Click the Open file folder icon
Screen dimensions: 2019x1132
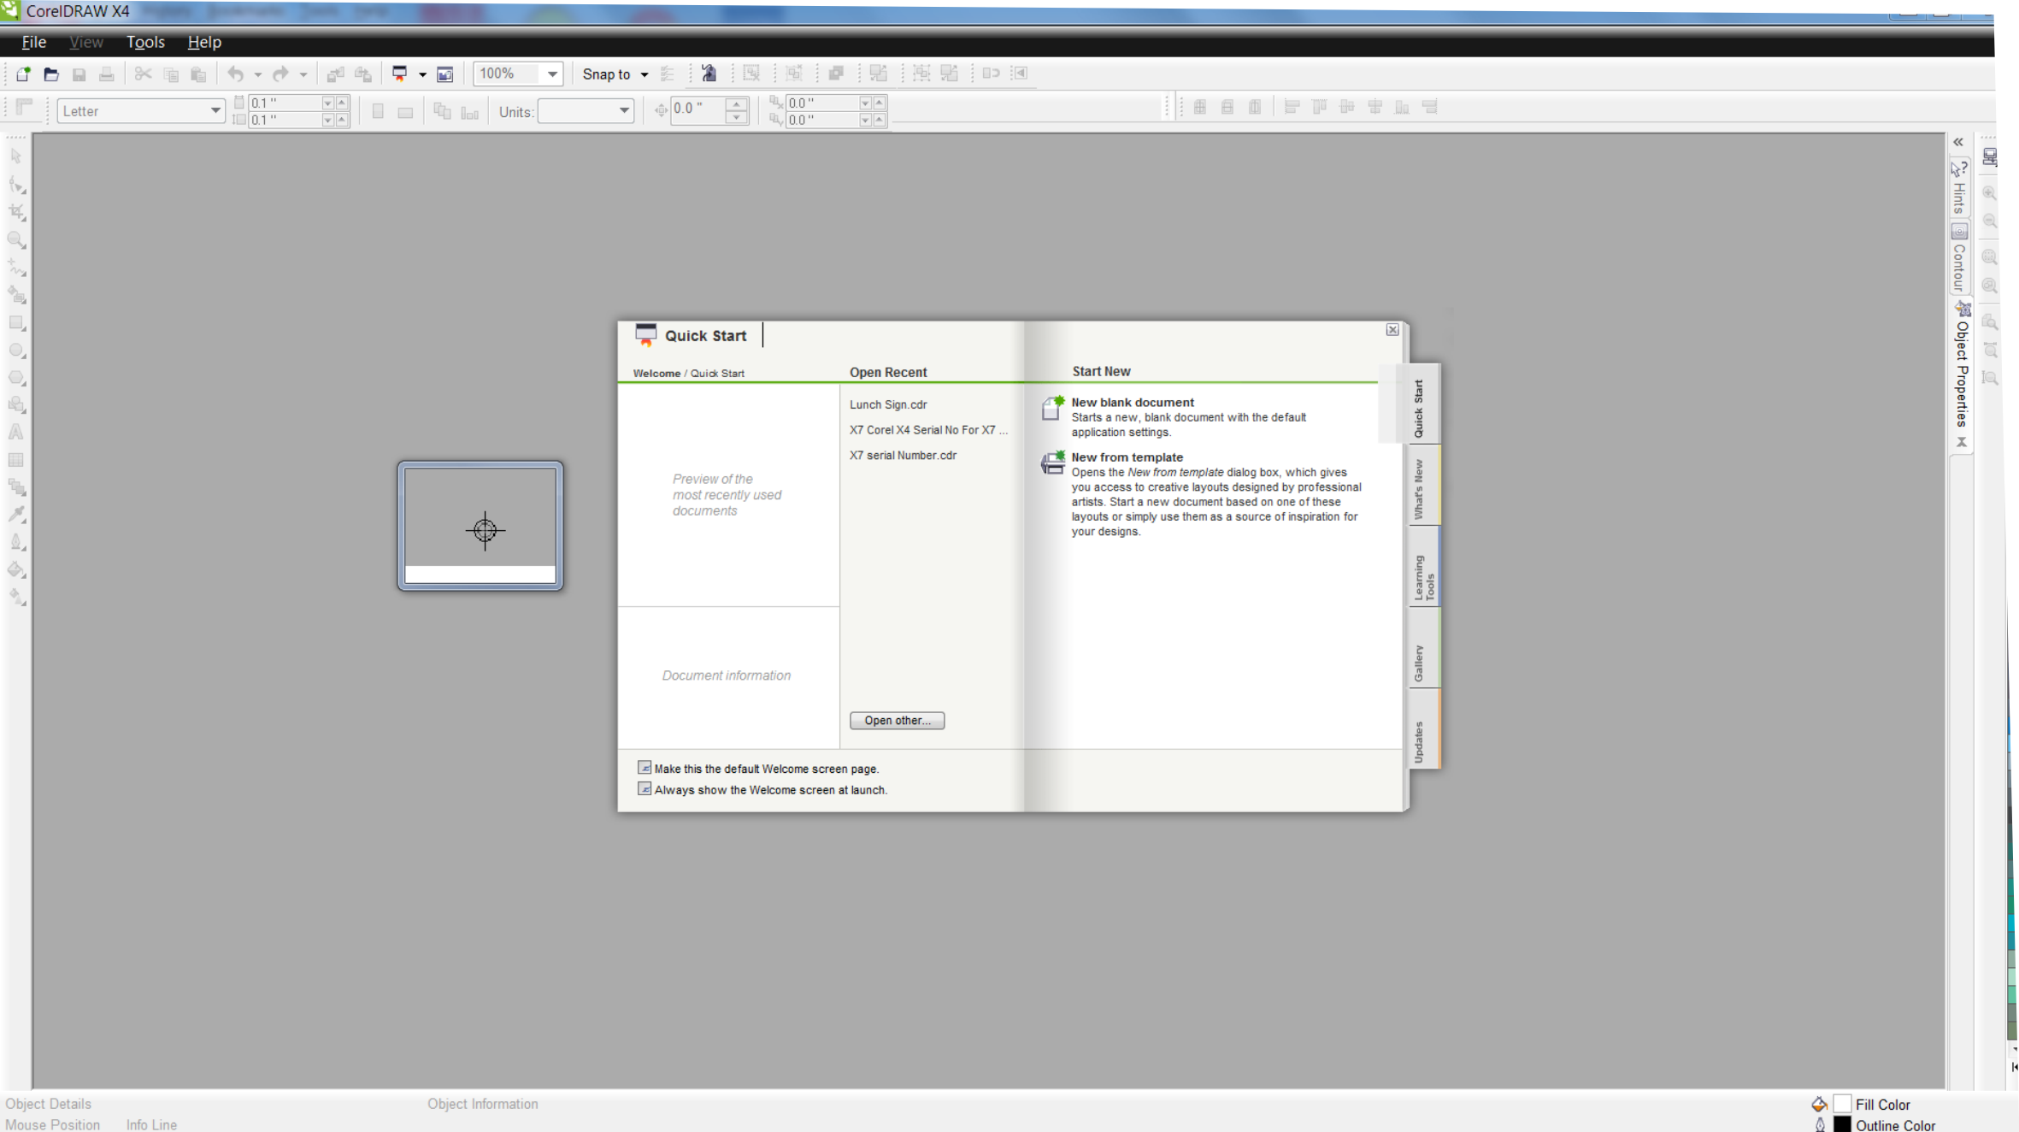point(51,74)
